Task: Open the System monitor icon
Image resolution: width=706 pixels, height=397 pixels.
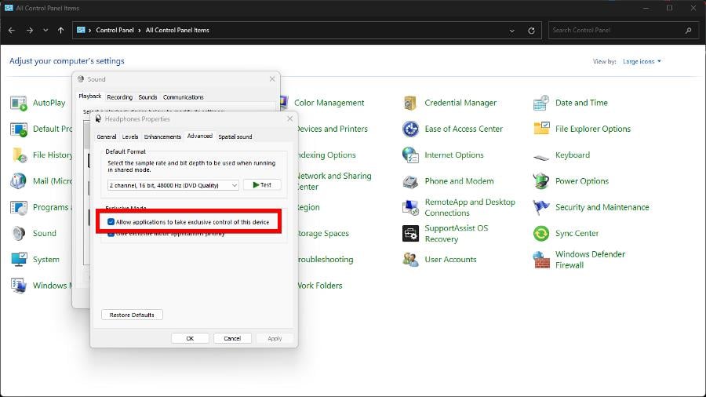Action: click(19, 259)
